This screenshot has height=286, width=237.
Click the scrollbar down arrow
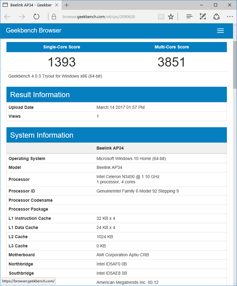click(235, 284)
